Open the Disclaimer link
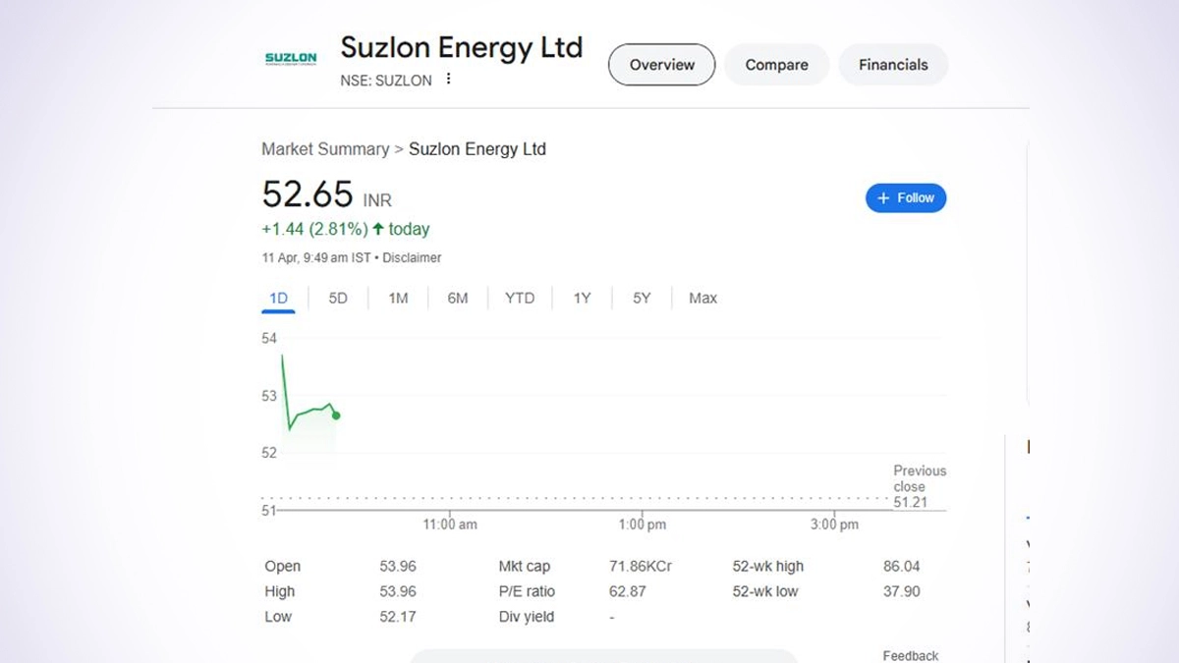Image resolution: width=1179 pixels, height=663 pixels. [412, 258]
